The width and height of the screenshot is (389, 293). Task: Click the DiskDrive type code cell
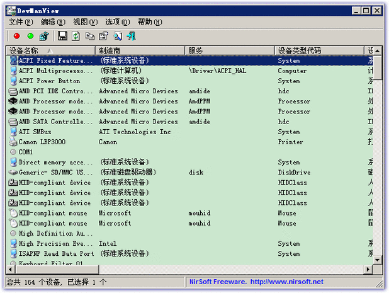pyautogui.click(x=294, y=172)
